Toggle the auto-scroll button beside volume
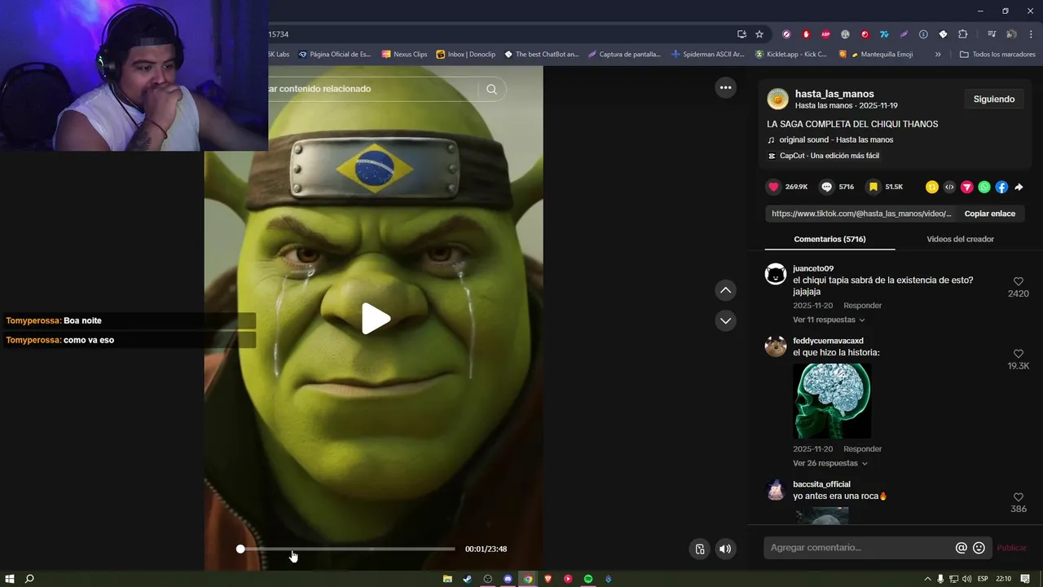 pos(699,549)
